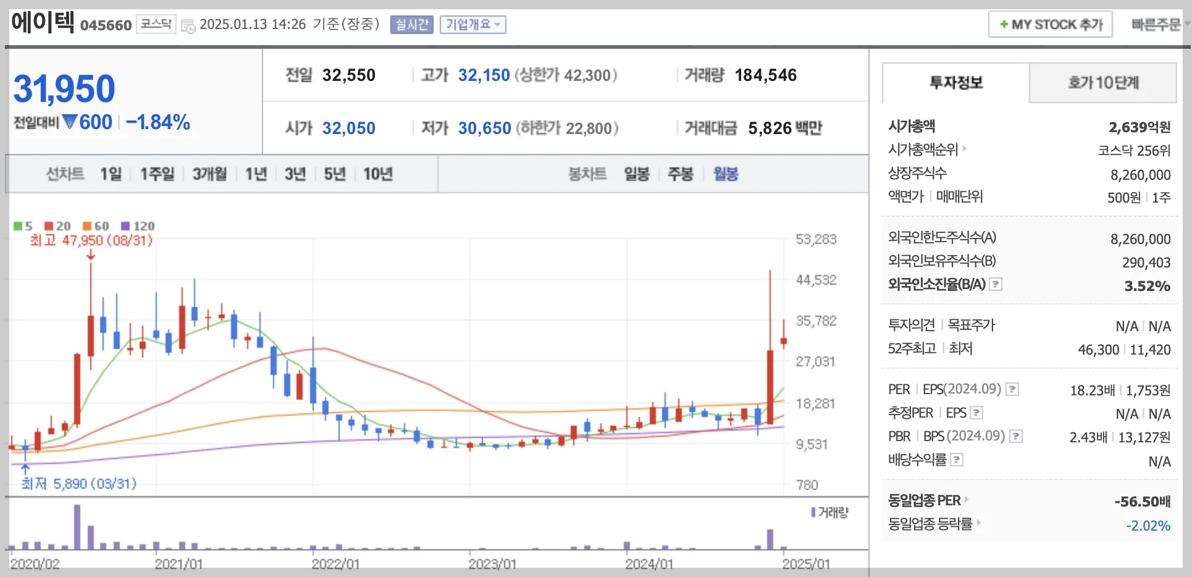
Task: Open the 기업개요 dropdown
Action: (473, 25)
